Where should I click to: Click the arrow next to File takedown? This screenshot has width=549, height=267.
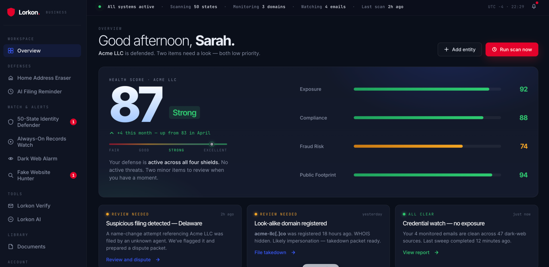point(293,253)
